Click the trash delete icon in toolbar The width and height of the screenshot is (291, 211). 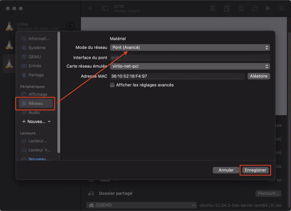point(213,8)
